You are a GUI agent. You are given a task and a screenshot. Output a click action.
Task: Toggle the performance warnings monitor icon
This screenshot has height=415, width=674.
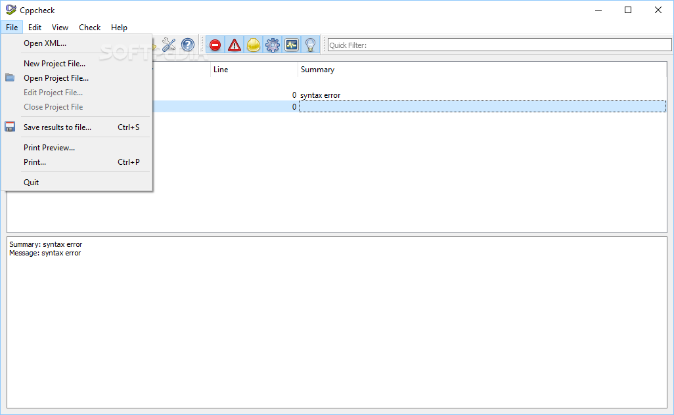292,45
